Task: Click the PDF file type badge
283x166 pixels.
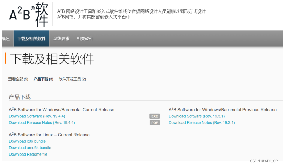Action: [154, 123]
